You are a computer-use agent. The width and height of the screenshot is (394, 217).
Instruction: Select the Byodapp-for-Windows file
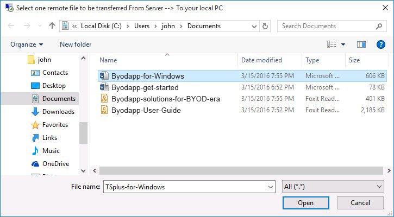click(x=242, y=76)
